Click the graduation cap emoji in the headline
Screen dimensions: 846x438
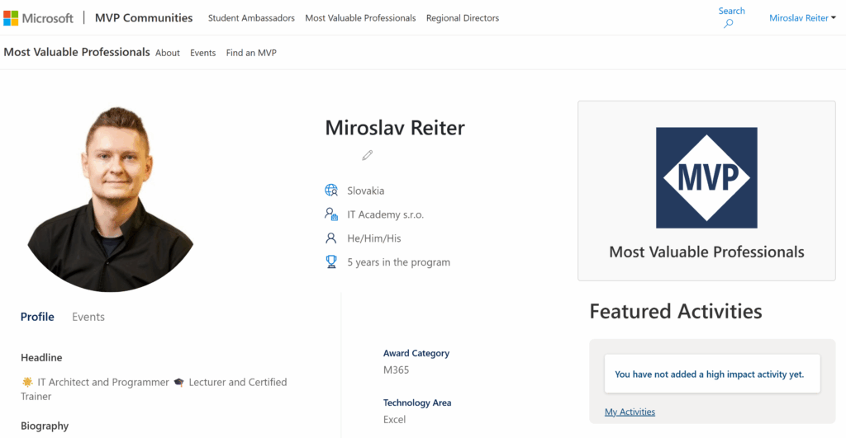[x=178, y=382]
